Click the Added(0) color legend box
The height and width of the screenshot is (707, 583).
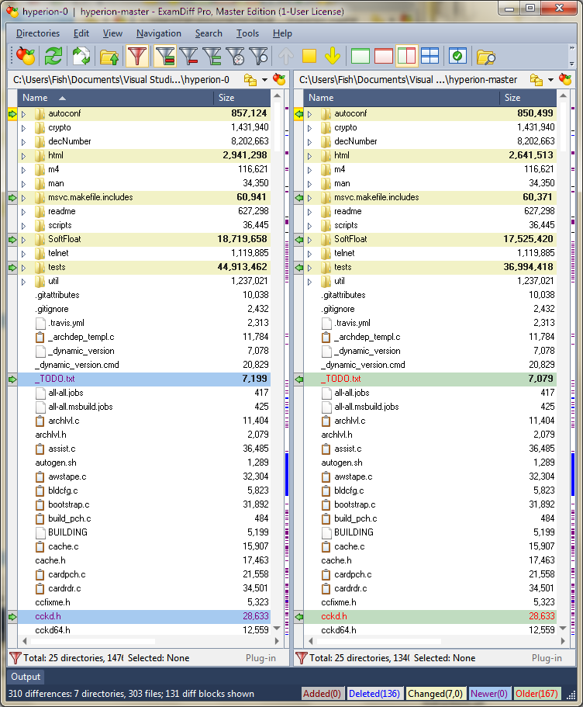(322, 694)
